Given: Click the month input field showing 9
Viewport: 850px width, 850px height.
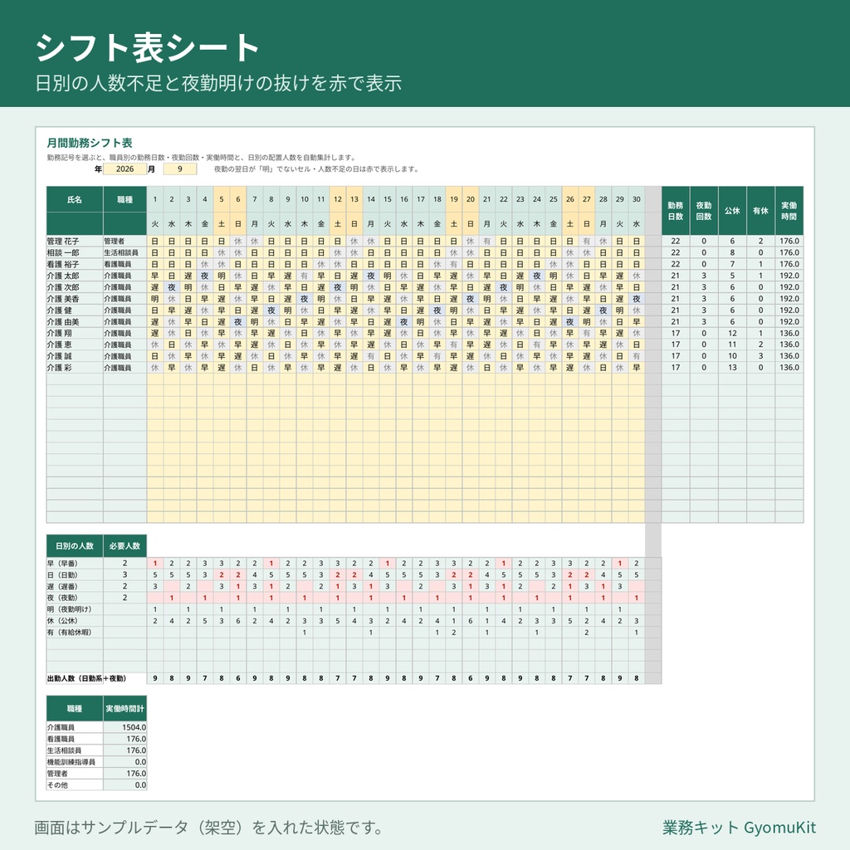Looking at the screenshot, I should 180,169.
